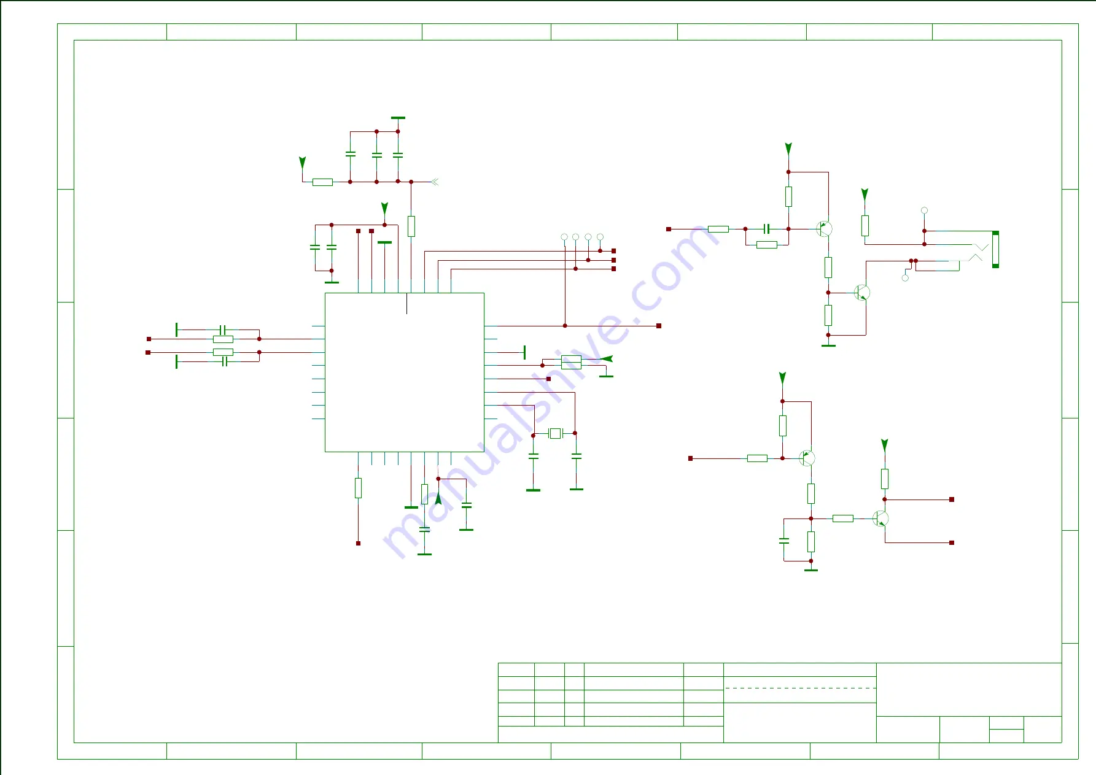Select the square terminal at far right of the IC's long wire
Screen dimensions: 1096x775
pyautogui.click(x=659, y=326)
